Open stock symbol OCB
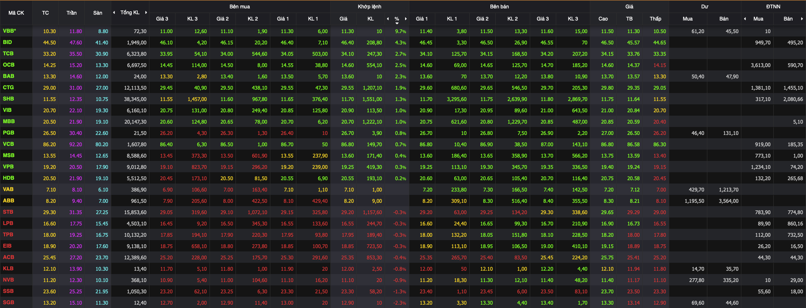This screenshot has height=308, width=806. (x=9, y=65)
